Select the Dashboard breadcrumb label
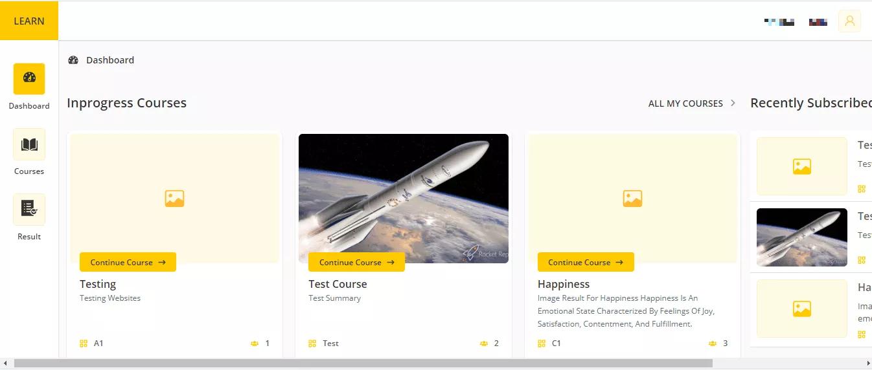 [x=110, y=60]
